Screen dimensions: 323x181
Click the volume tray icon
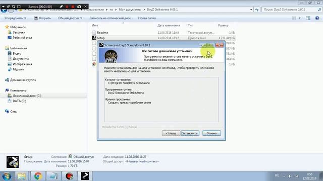289,176
